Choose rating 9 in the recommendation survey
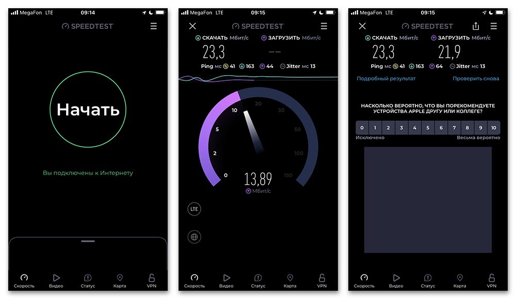 tap(480, 128)
